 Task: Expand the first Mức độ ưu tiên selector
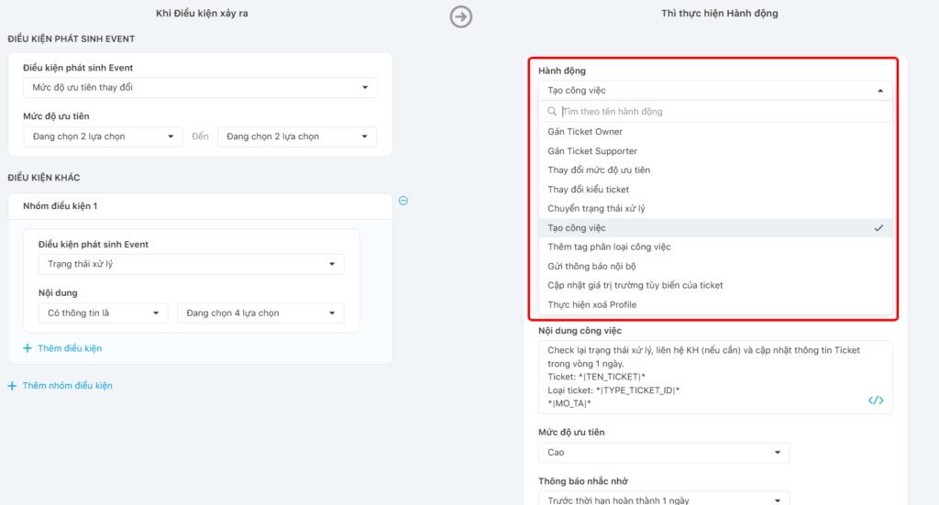tap(103, 137)
